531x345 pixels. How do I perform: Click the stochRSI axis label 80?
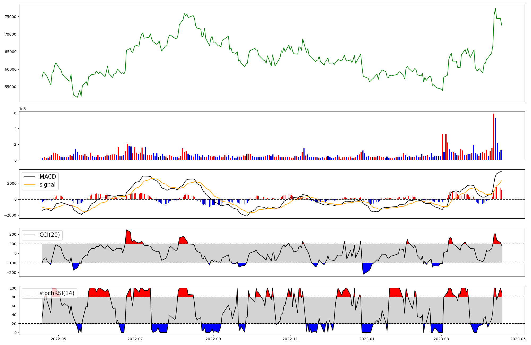click(x=14, y=297)
